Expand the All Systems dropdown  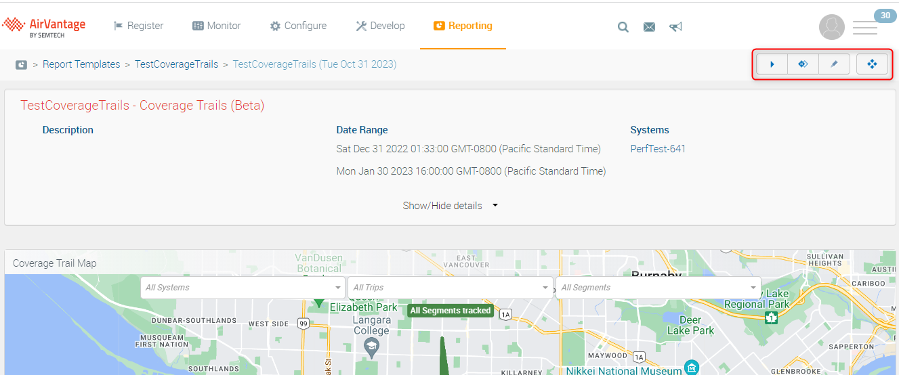243,288
